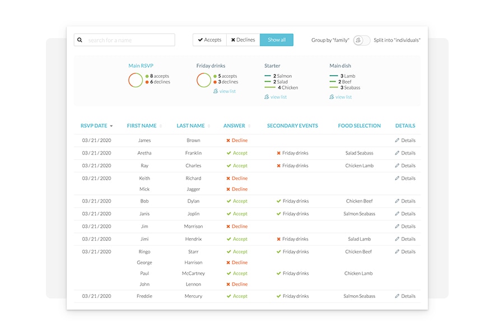494x336 pixels.
Task: Click "Salad Seabass" food selection cell
Action: 359,153
